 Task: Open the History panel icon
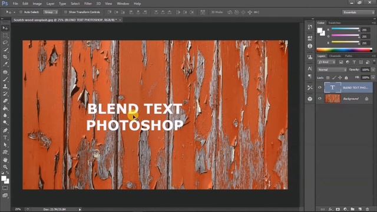click(x=310, y=27)
